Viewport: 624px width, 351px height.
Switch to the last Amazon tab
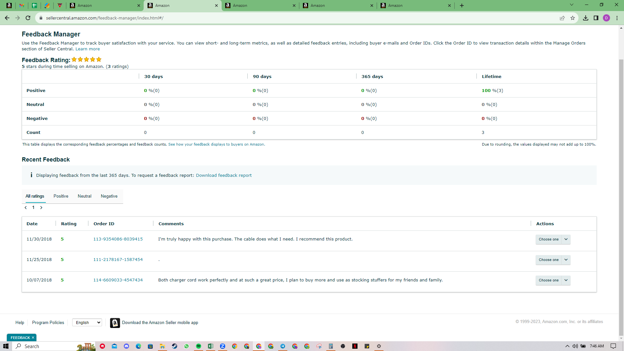pos(415,6)
